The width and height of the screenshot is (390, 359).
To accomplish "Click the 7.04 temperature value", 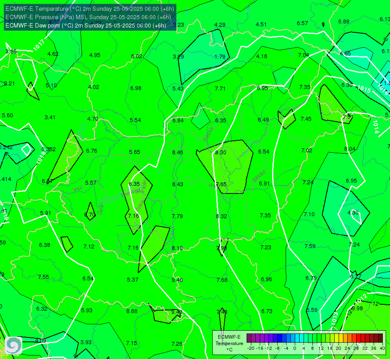I will point(304,55).
